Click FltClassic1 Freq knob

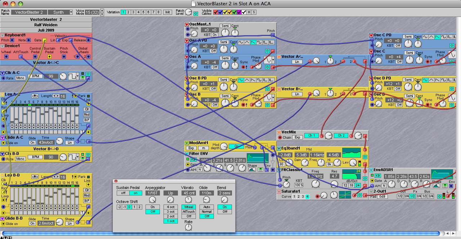tap(315, 184)
